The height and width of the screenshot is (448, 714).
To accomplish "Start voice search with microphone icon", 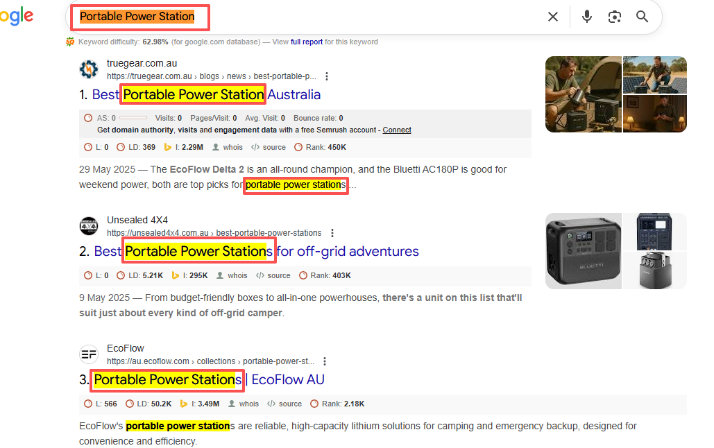I will coord(587,17).
